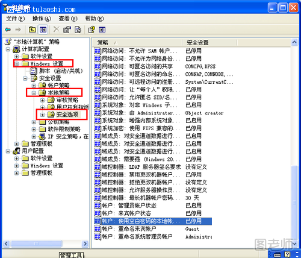Click the policy list vertical scrollbar up arrow
Screen dimensions: 301x258
point(294,42)
